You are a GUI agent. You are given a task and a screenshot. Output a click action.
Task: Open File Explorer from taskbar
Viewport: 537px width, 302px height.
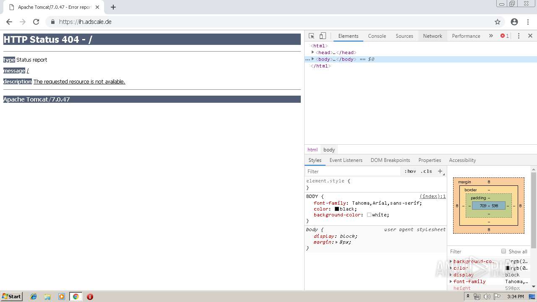(x=47, y=297)
